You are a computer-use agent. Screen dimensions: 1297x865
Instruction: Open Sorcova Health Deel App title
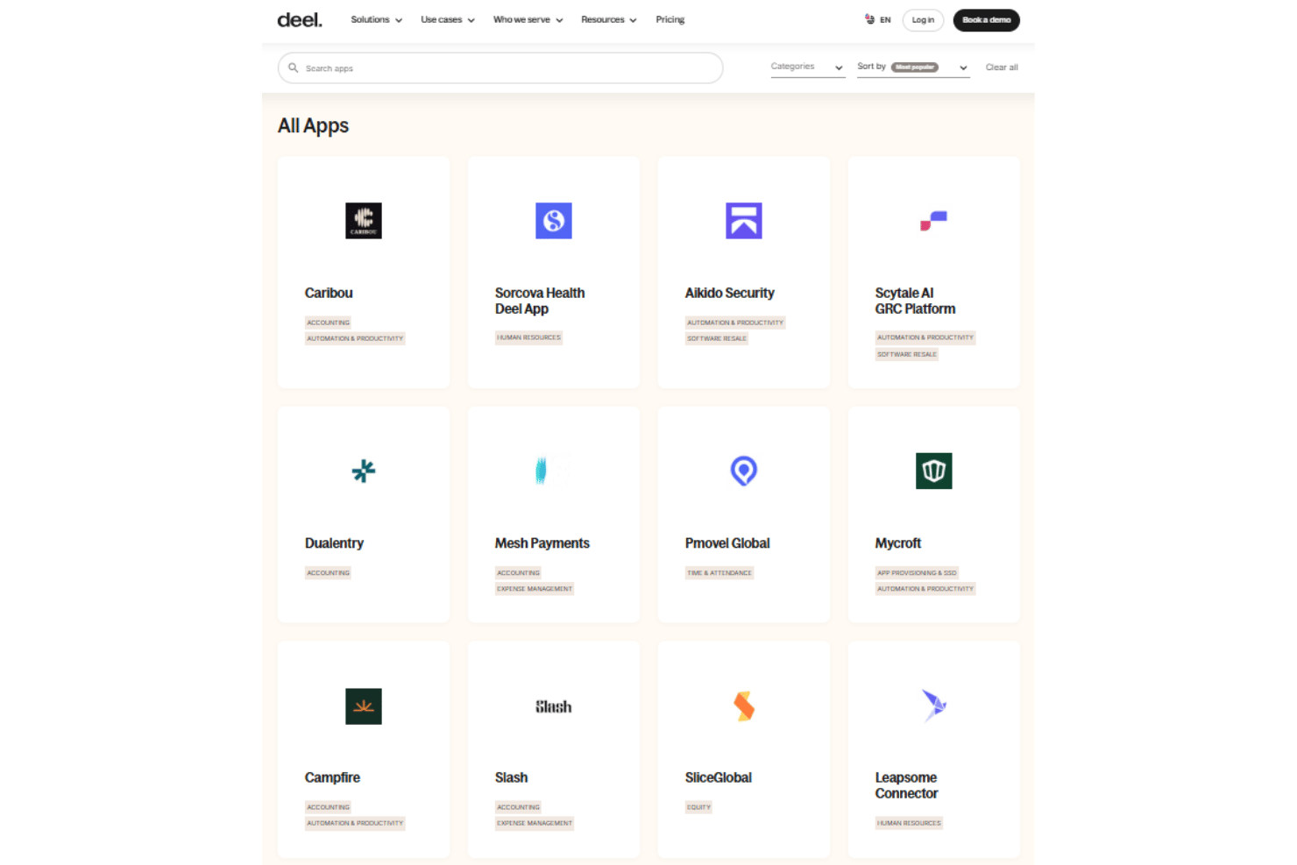coord(540,301)
